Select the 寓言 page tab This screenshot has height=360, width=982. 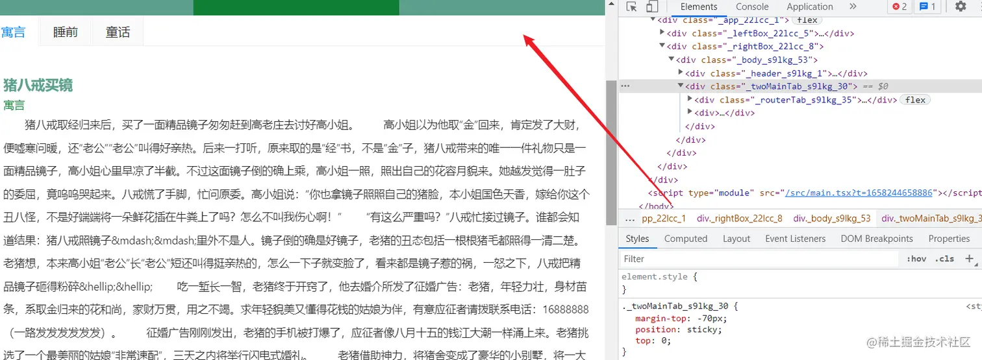click(x=13, y=32)
